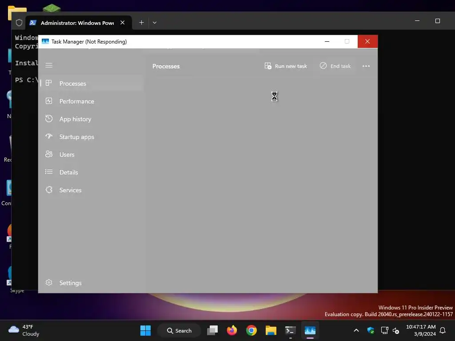Click the Processes sidebar icon
Viewport: 455px width, 341px height.
49,83
